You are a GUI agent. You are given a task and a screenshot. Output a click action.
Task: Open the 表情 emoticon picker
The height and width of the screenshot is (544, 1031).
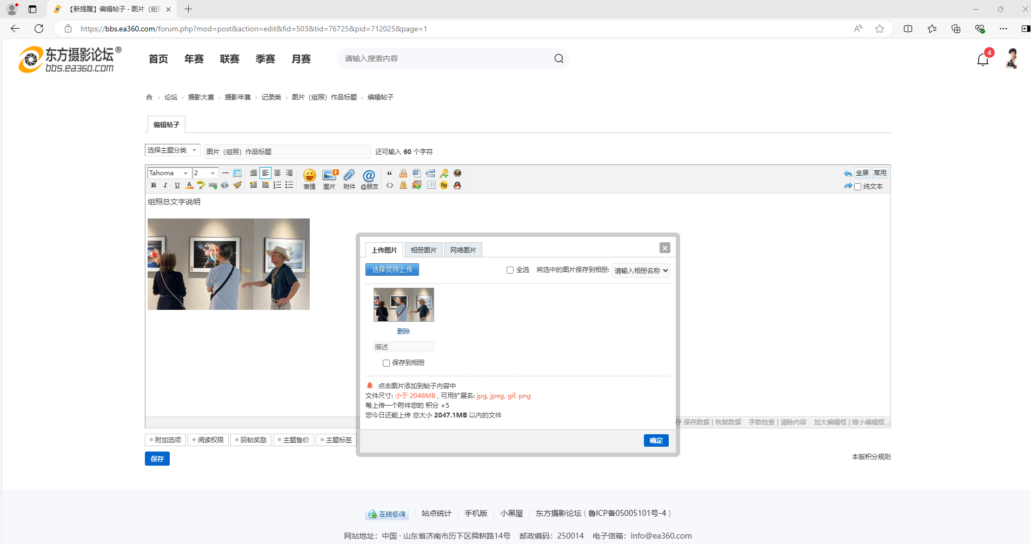click(x=309, y=178)
